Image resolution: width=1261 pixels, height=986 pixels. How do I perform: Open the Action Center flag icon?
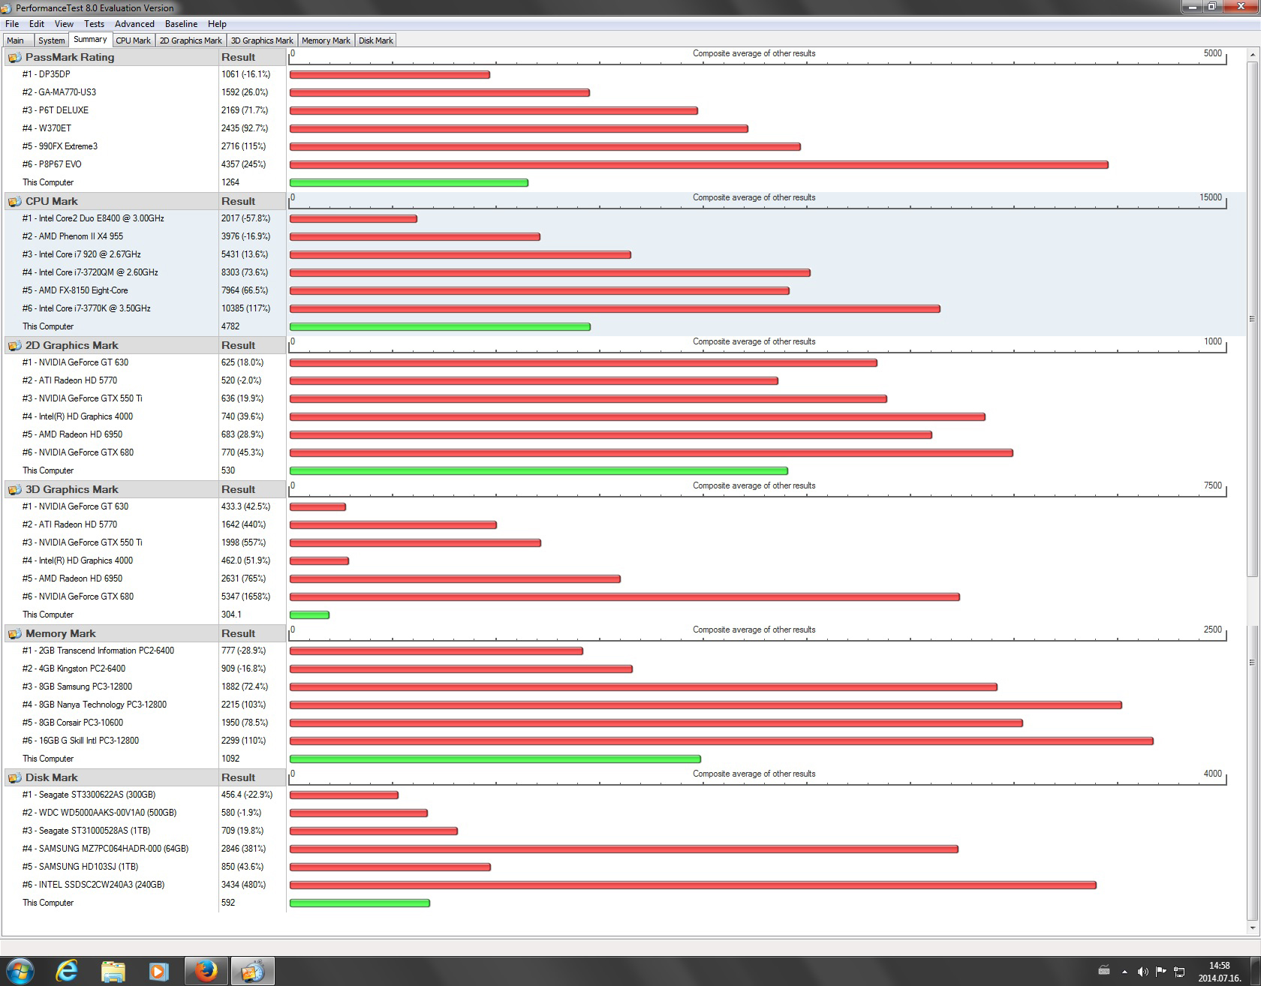pos(1160,972)
